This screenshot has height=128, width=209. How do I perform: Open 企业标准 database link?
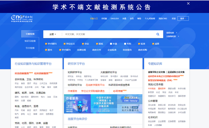pos(112,50)
